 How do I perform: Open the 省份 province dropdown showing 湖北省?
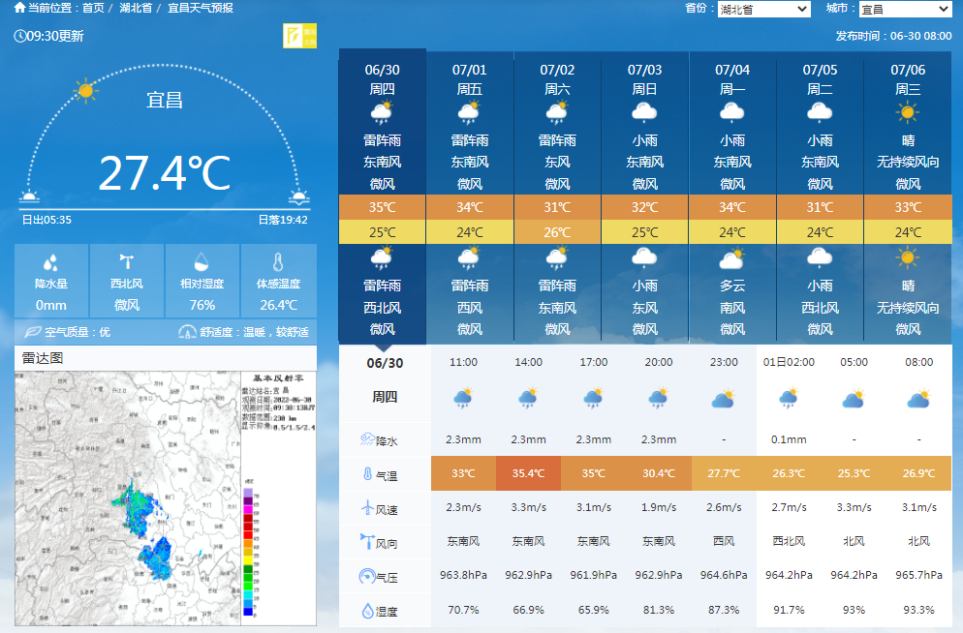(763, 10)
